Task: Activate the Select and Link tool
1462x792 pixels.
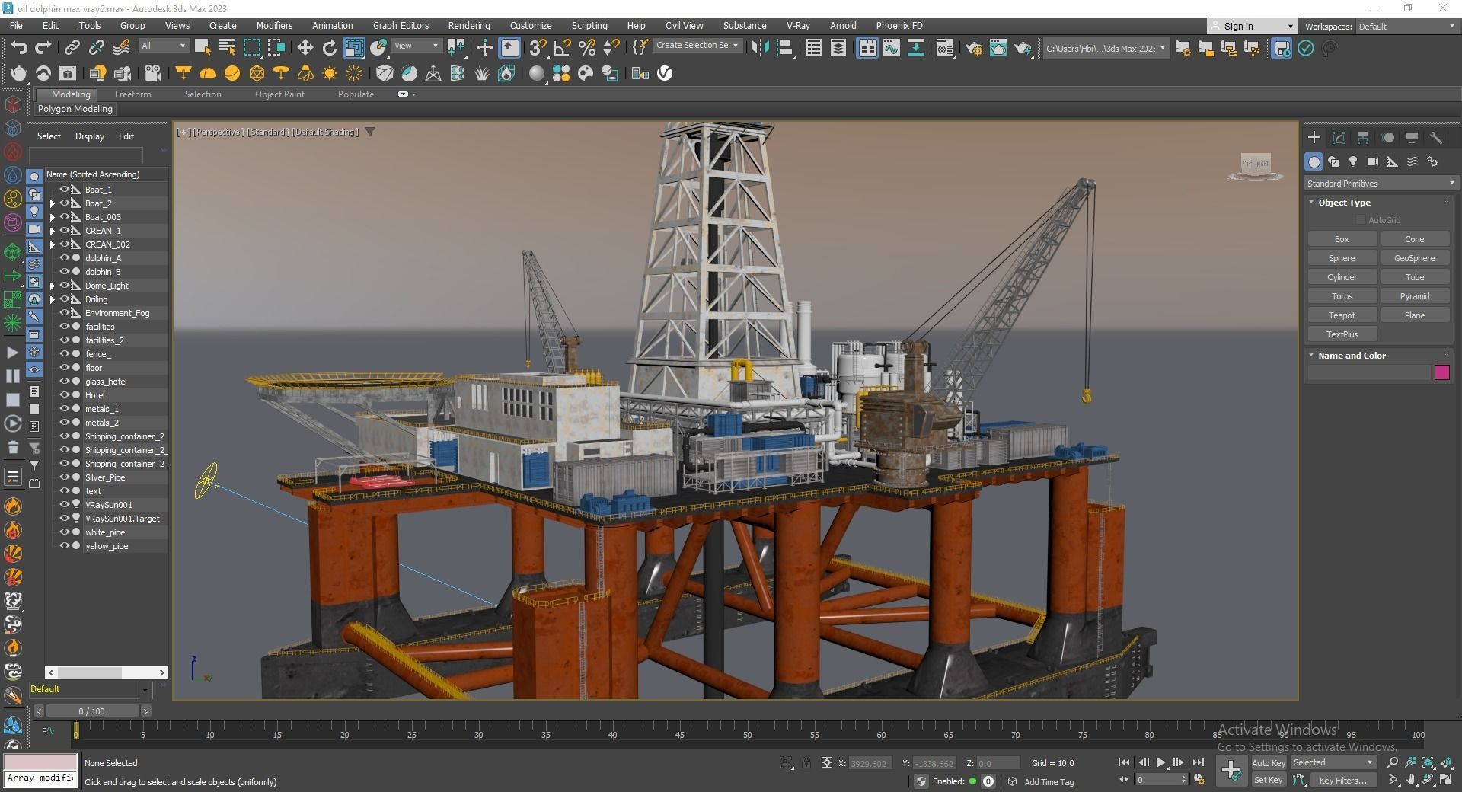Action: pyautogui.click(x=72, y=48)
